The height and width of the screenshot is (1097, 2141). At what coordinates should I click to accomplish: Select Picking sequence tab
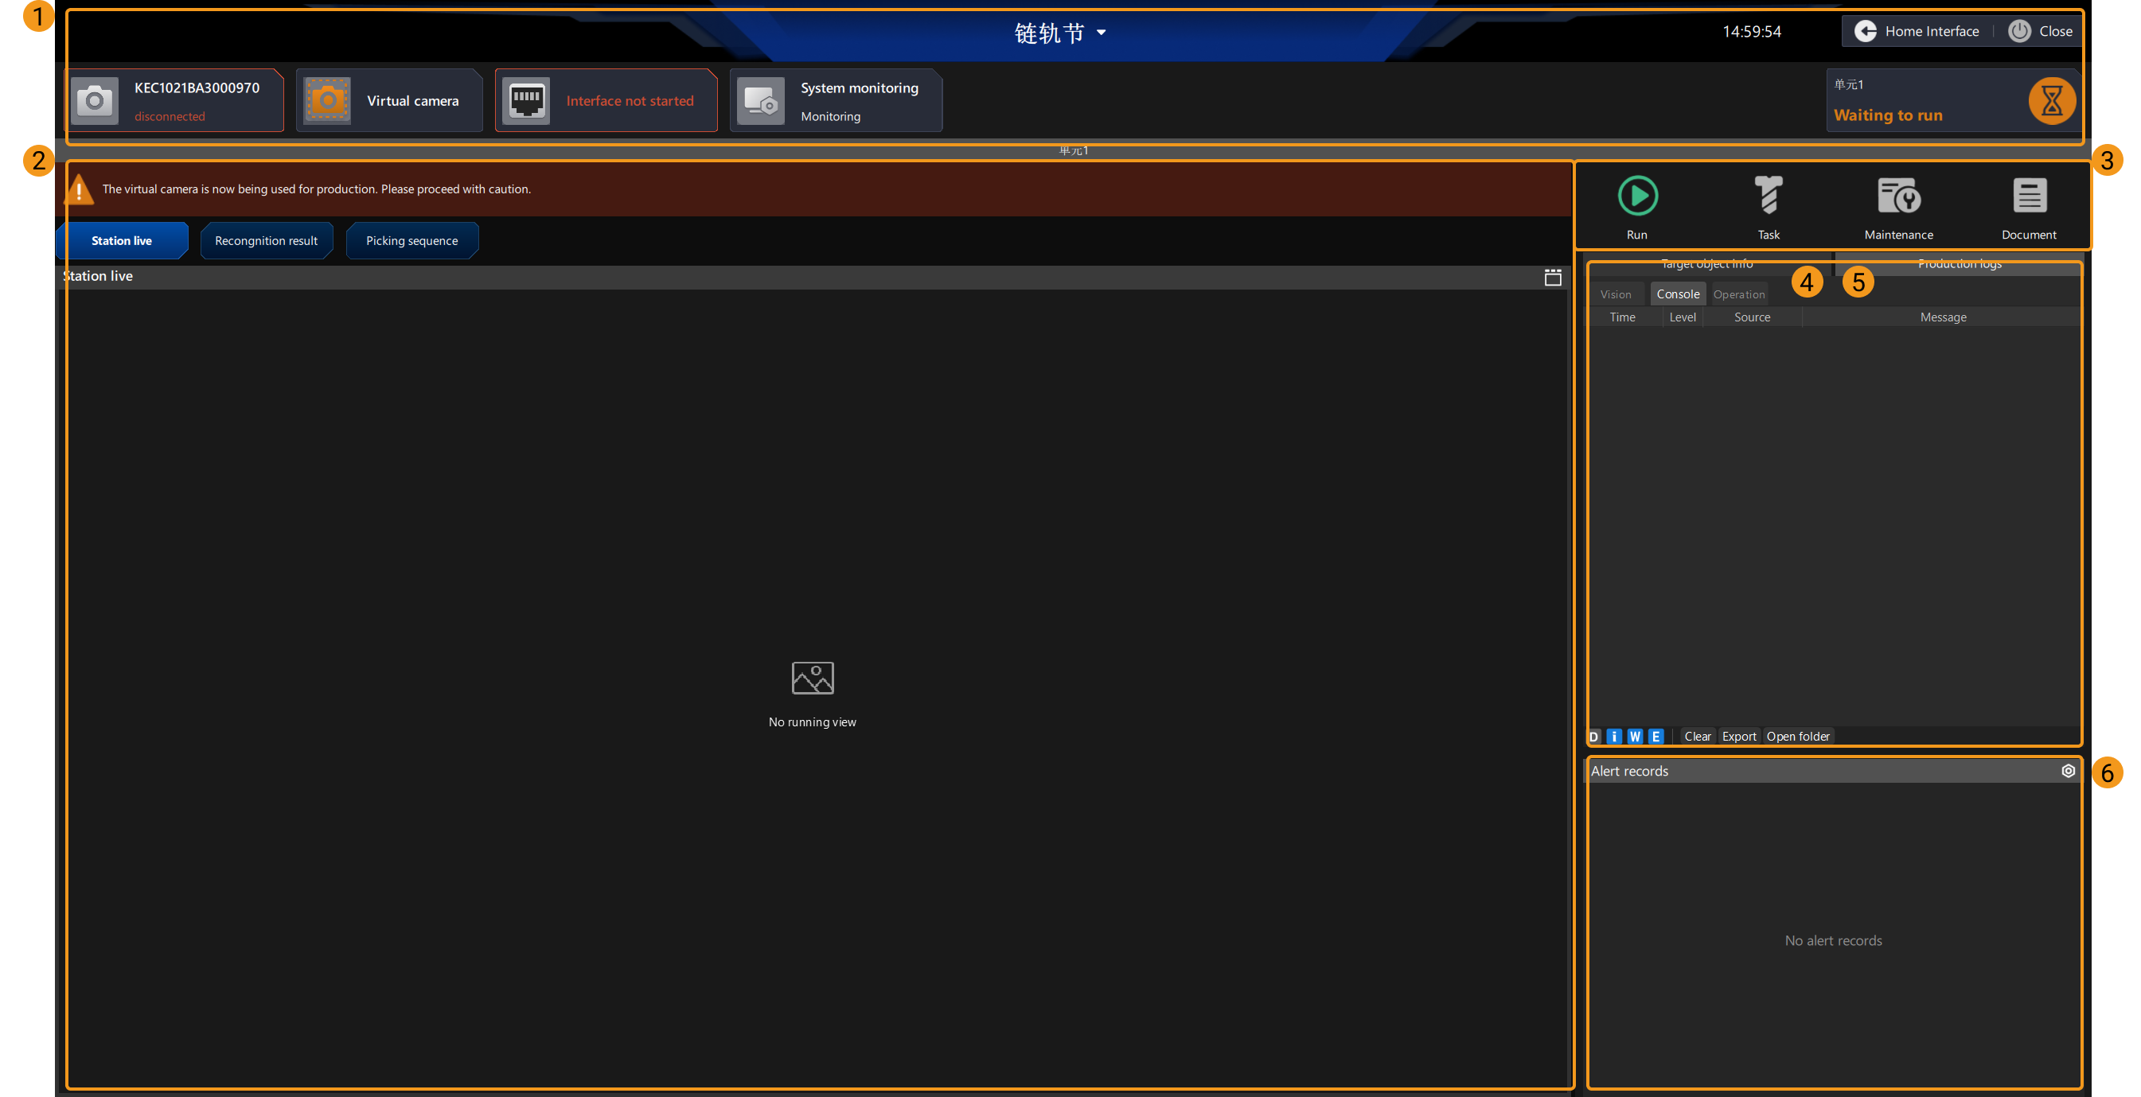(x=411, y=239)
